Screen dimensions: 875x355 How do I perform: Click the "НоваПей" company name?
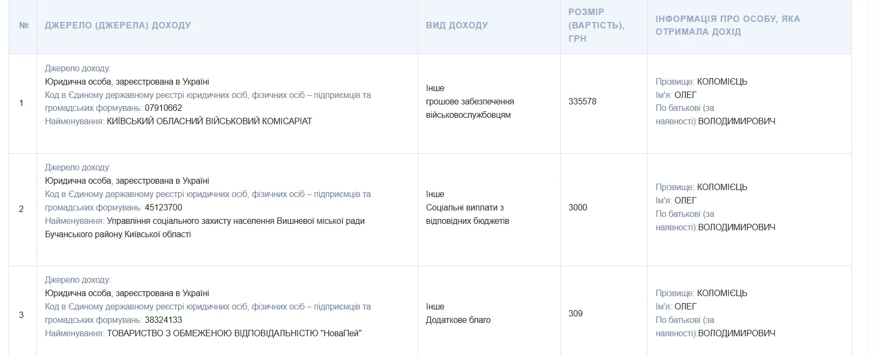click(x=234, y=334)
